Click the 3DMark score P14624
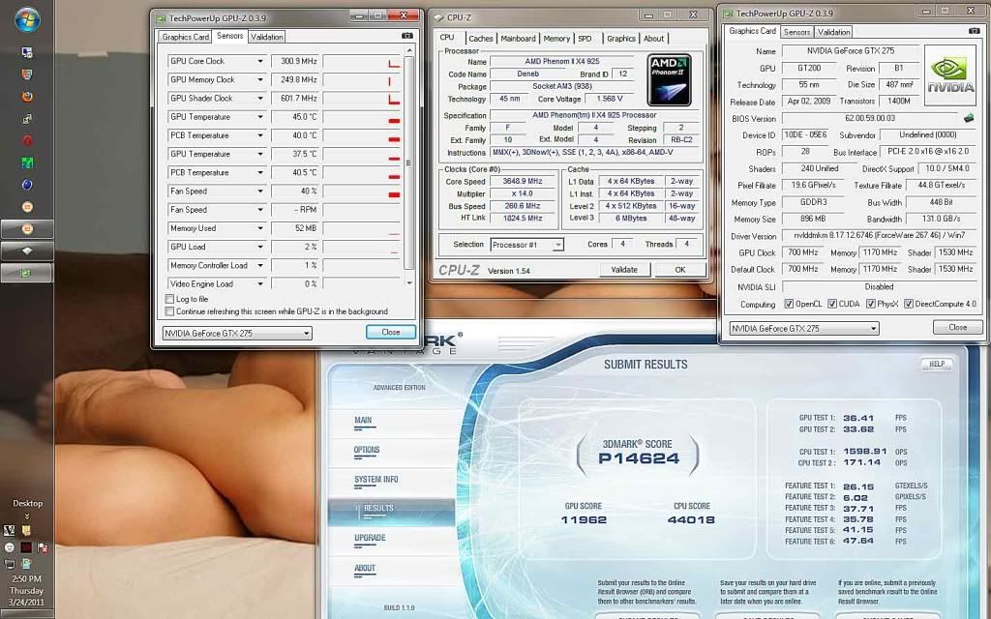 [x=639, y=458]
